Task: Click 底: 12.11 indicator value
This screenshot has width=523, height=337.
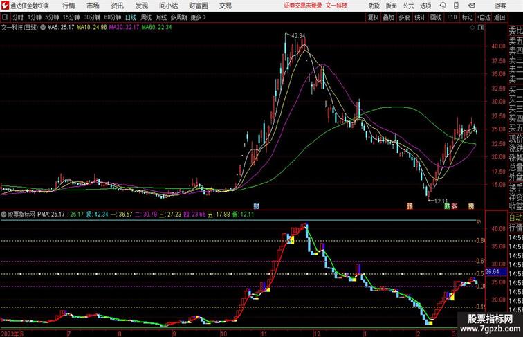Action: click(243, 215)
